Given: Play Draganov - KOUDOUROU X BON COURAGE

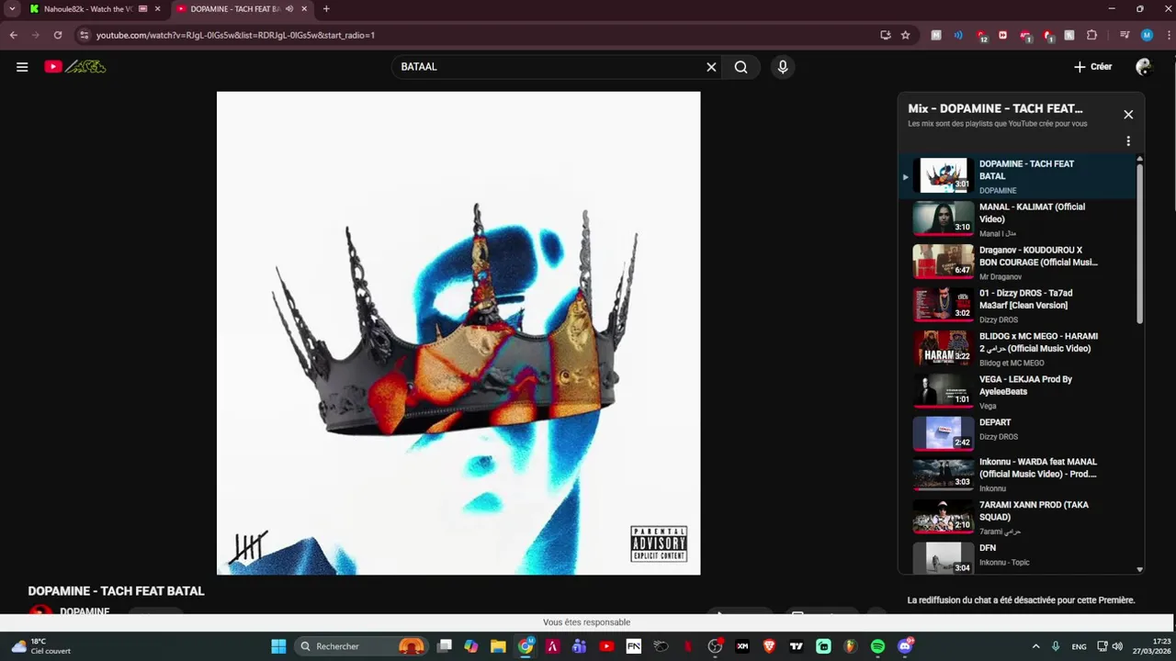Looking at the screenshot, I should click(x=1018, y=263).
